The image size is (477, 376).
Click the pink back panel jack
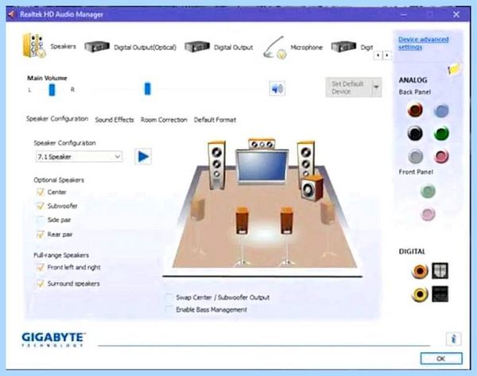[x=441, y=157]
